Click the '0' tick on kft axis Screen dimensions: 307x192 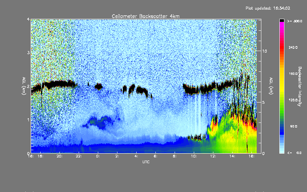[263, 153]
